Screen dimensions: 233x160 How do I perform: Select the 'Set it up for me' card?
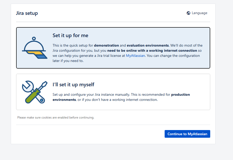tap(113, 48)
